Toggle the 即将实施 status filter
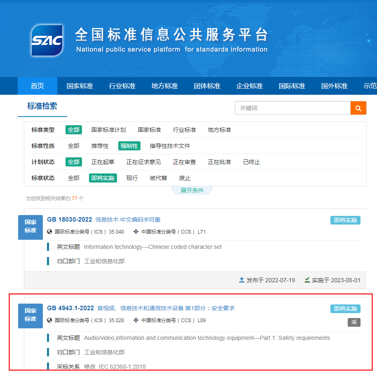Screen dimensions: 377x372 tap(103, 178)
